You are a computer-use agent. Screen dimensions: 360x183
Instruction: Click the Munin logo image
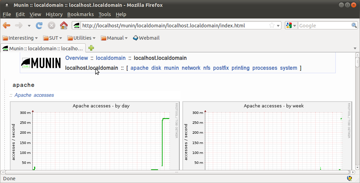click(x=41, y=63)
